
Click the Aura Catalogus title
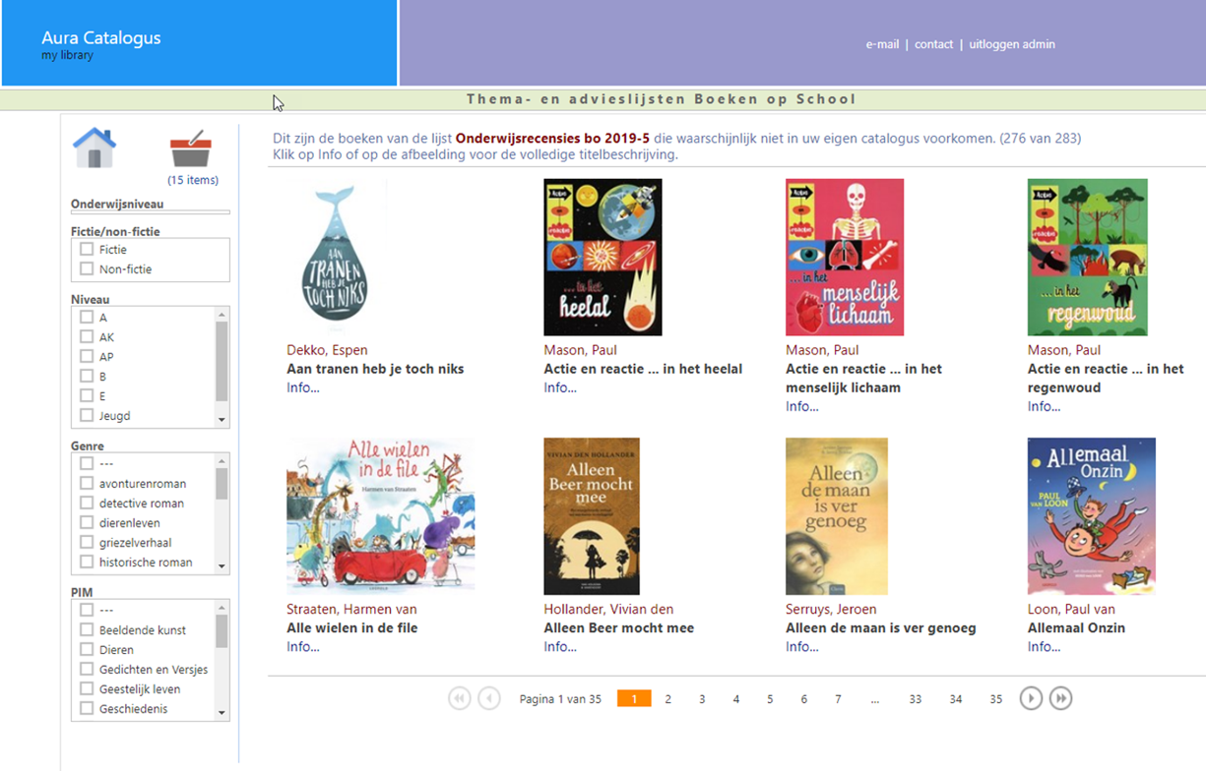(101, 37)
